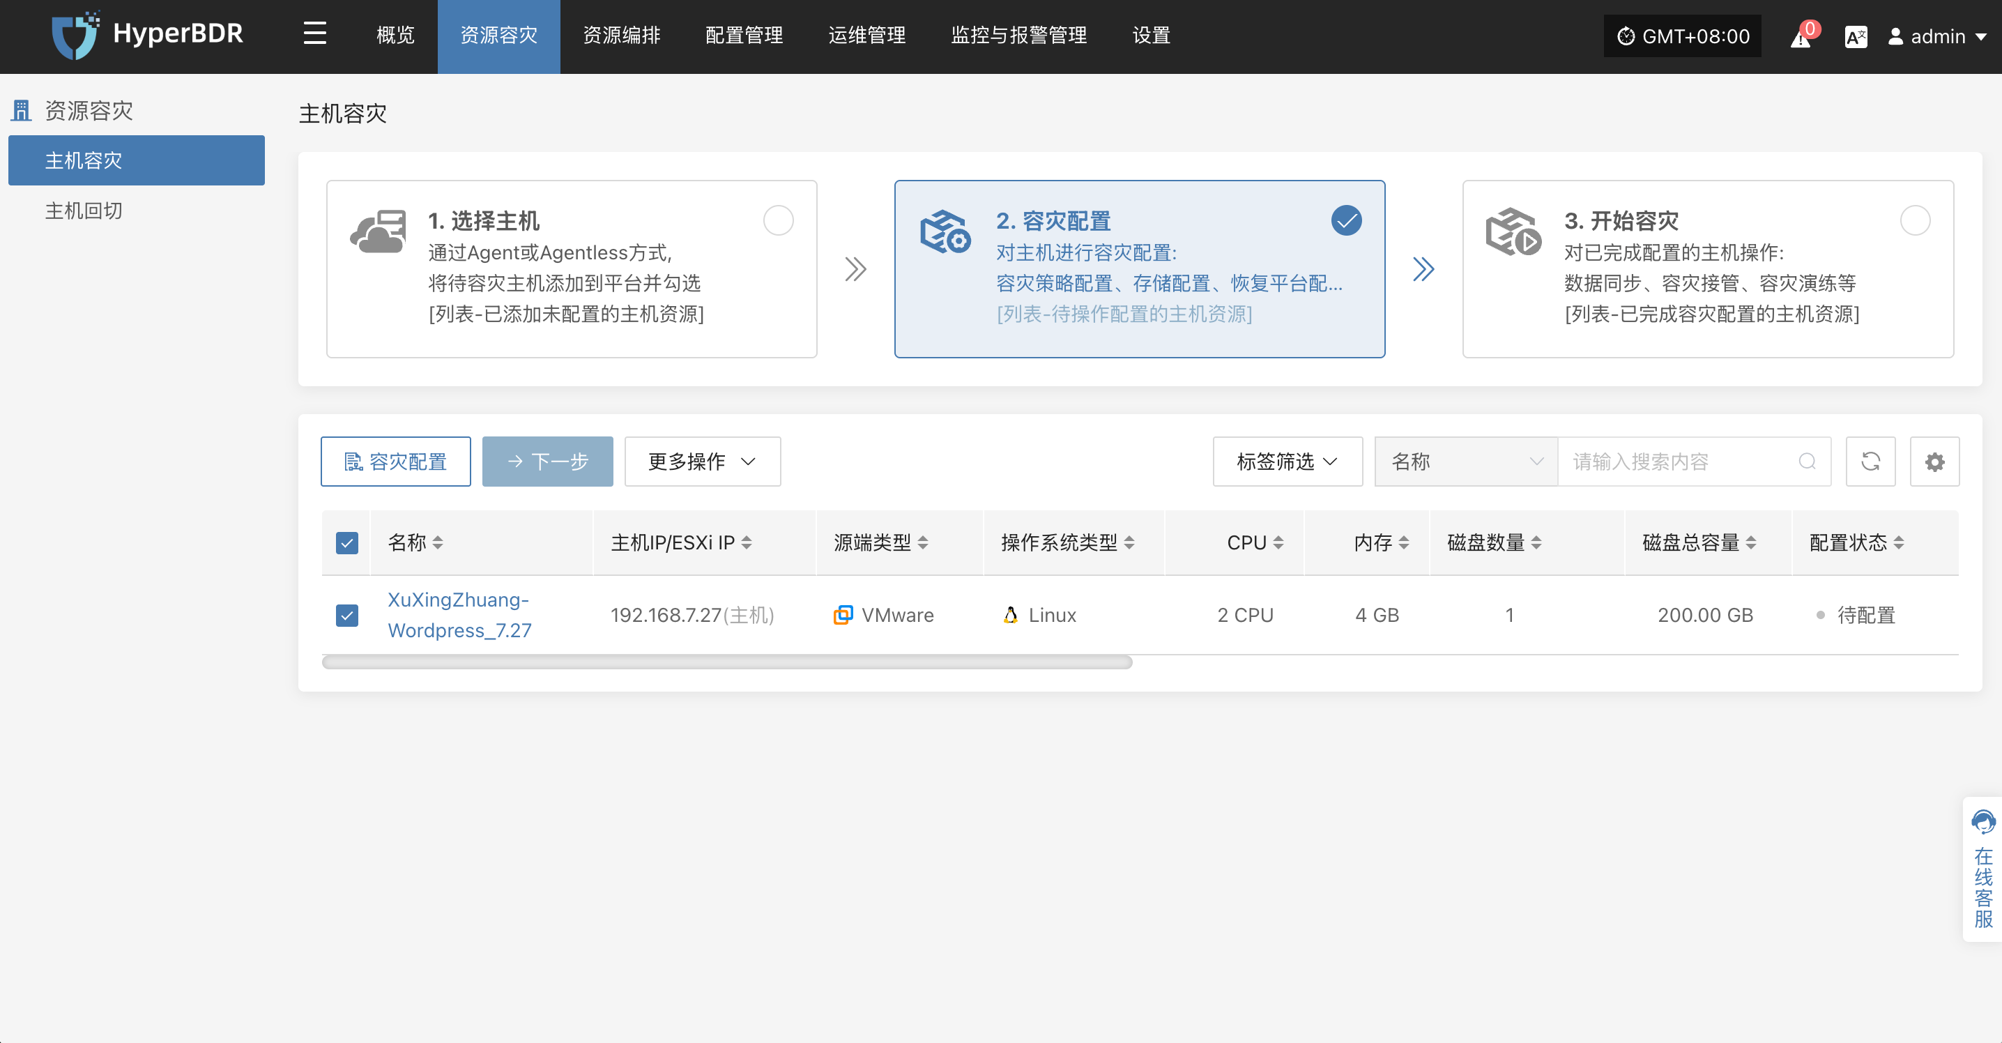The image size is (2002, 1043).
Task: Select 主机容灾 in the sidebar
Action: point(136,160)
